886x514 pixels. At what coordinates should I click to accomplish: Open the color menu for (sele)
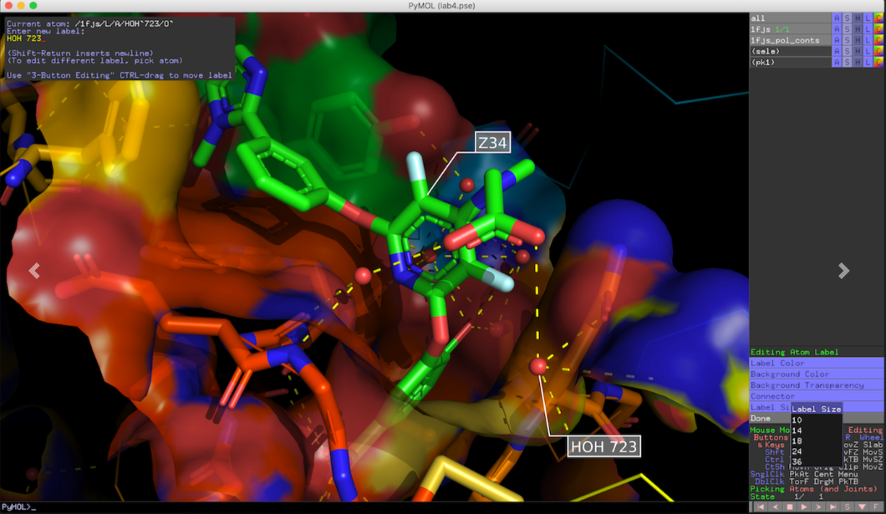pos(878,52)
